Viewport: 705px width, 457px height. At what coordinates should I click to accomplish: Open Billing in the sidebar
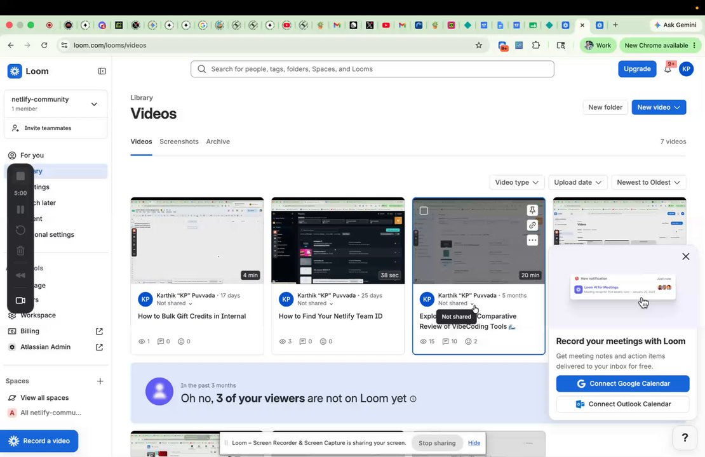pyautogui.click(x=30, y=331)
